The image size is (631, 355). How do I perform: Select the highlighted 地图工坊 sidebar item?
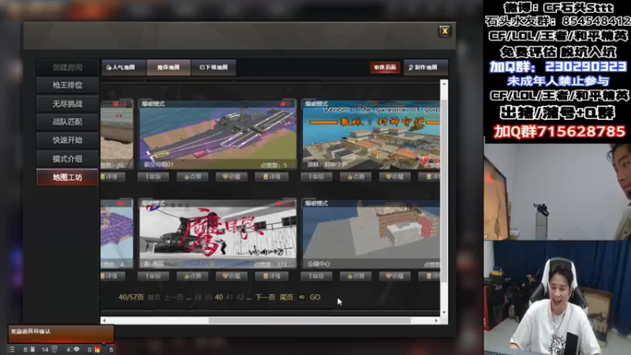pyautogui.click(x=67, y=177)
